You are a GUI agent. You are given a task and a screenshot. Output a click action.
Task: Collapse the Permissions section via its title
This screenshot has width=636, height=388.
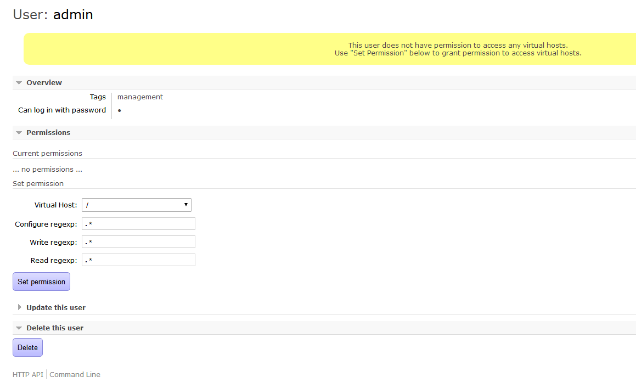[x=48, y=133]
